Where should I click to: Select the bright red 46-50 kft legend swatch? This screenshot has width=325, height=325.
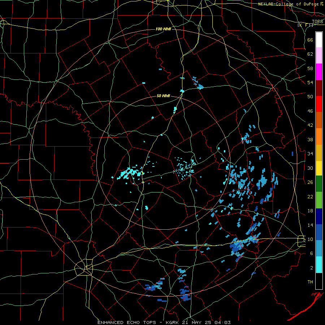tap(319, 104)
